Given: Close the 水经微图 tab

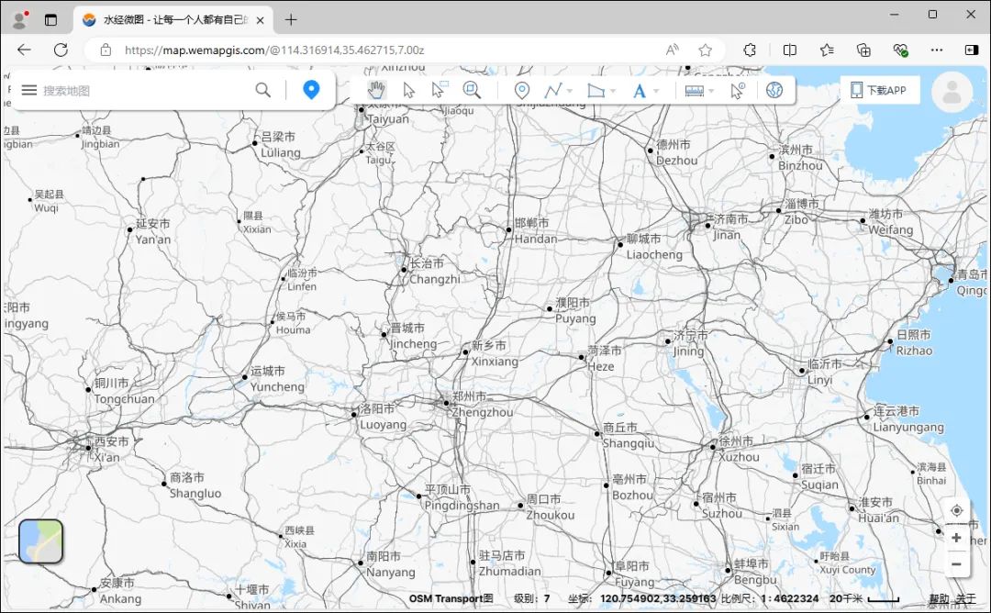Looking at the screenshot, I should pyautogui.click(x=260, y=20).
